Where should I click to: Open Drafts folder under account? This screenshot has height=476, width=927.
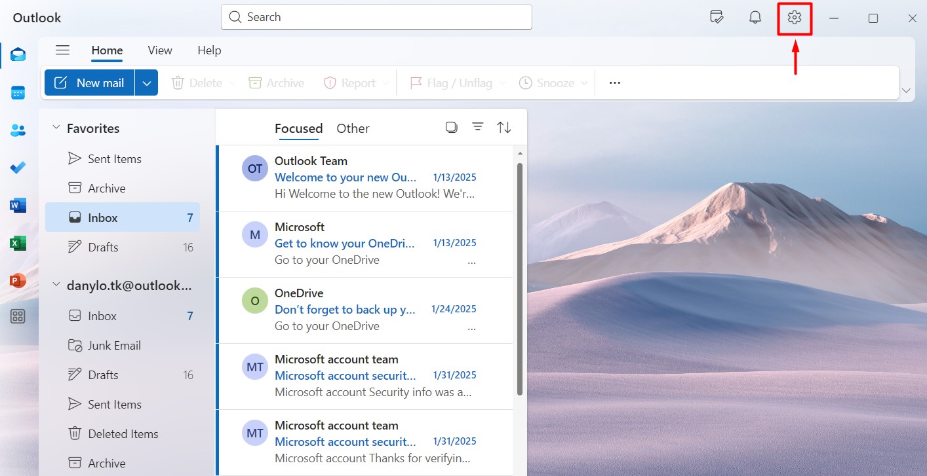pos(123,375)
